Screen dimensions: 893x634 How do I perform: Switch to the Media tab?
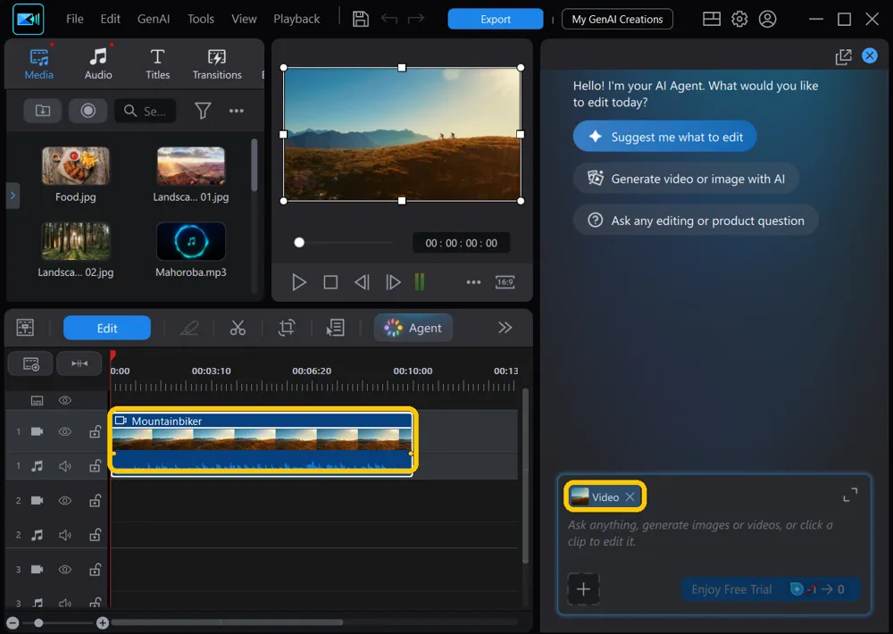click(x=38, y=63)
